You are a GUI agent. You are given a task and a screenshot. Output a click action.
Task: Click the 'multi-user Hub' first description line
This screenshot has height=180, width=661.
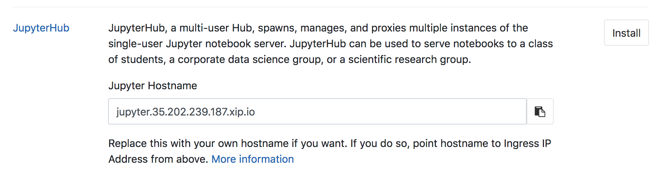pyautogui.click(x=318, y=28)
